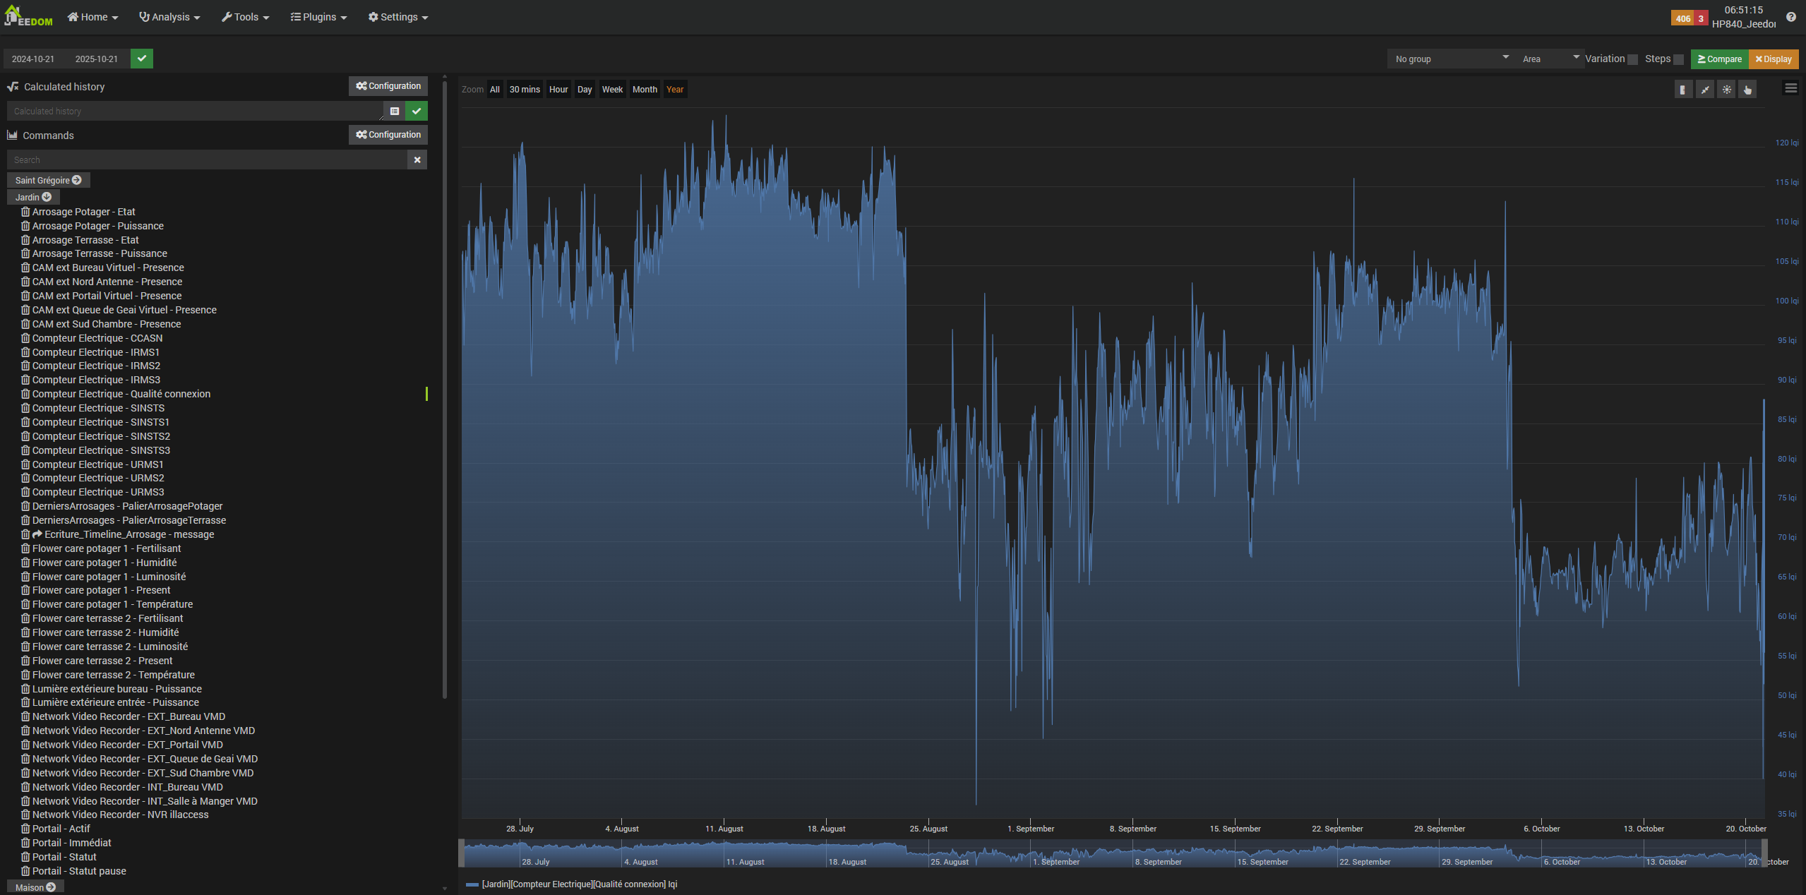Click the ruler icon above the chart
The width and height of the screenshot is (1806, 895).
point(1683,90)
